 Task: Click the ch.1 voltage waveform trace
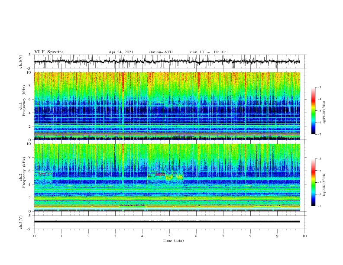[x=167, y=61]
